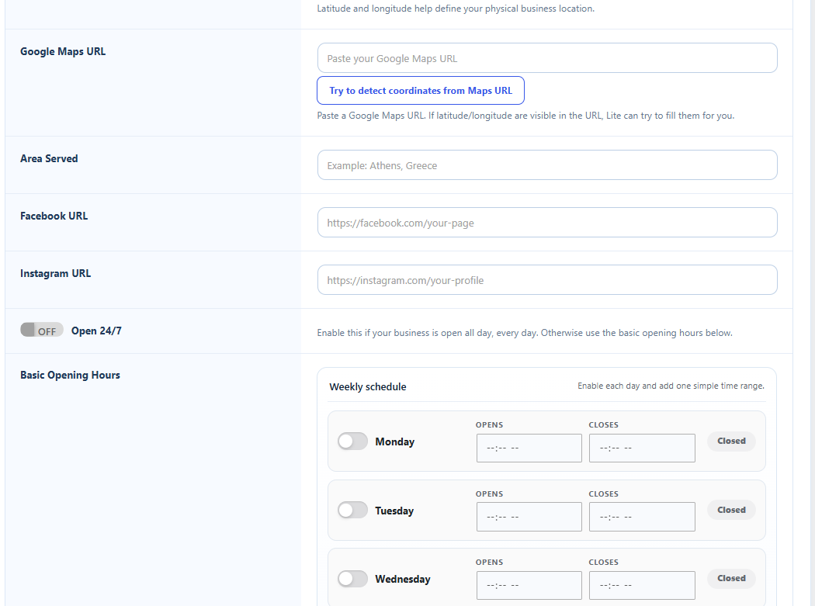
Task: Set the Monday opens time field
Action: (x=529, y=448)
